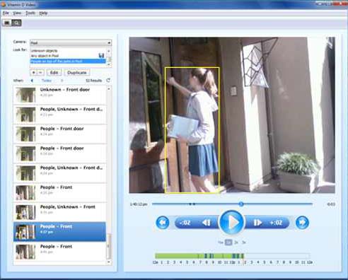The width and height of the screenshot is (348, 280).
Task: Open the Tools menu
Action: coord(30,13)
